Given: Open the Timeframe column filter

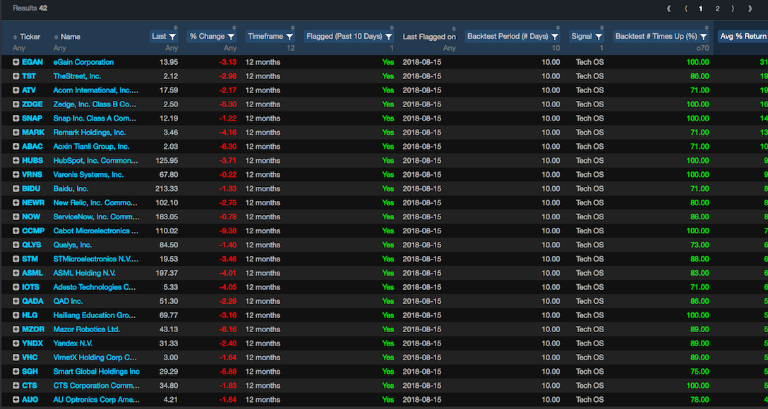Looking at the screenshot, I should click(289, 37).
